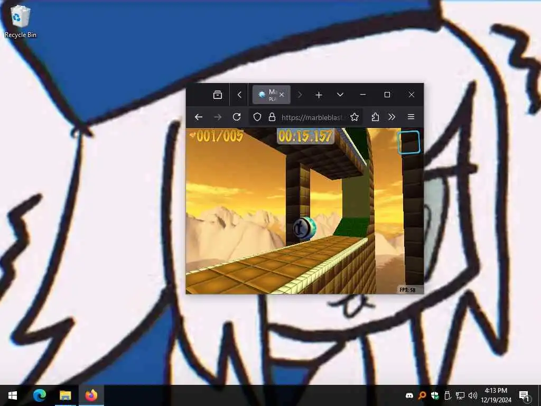The width and height of the screenshot is (541, 406).
Task: Open the tracking protection shield
Action: coord(257,117)
